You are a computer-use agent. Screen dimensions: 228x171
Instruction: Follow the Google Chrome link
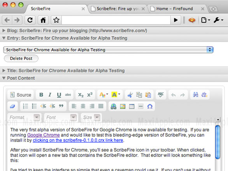point(44,135)
